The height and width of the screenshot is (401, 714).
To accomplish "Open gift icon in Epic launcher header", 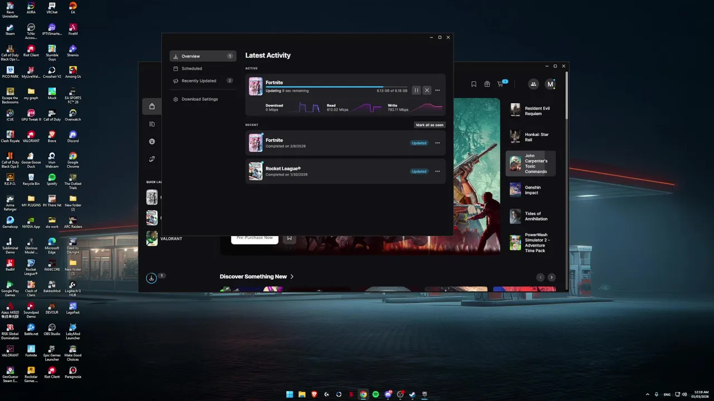I will click(487, 84).
